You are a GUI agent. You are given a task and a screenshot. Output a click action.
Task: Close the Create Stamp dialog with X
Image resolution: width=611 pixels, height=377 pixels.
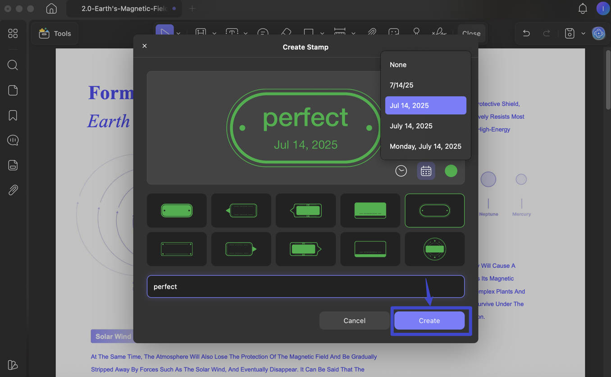[x=145, y=46]
